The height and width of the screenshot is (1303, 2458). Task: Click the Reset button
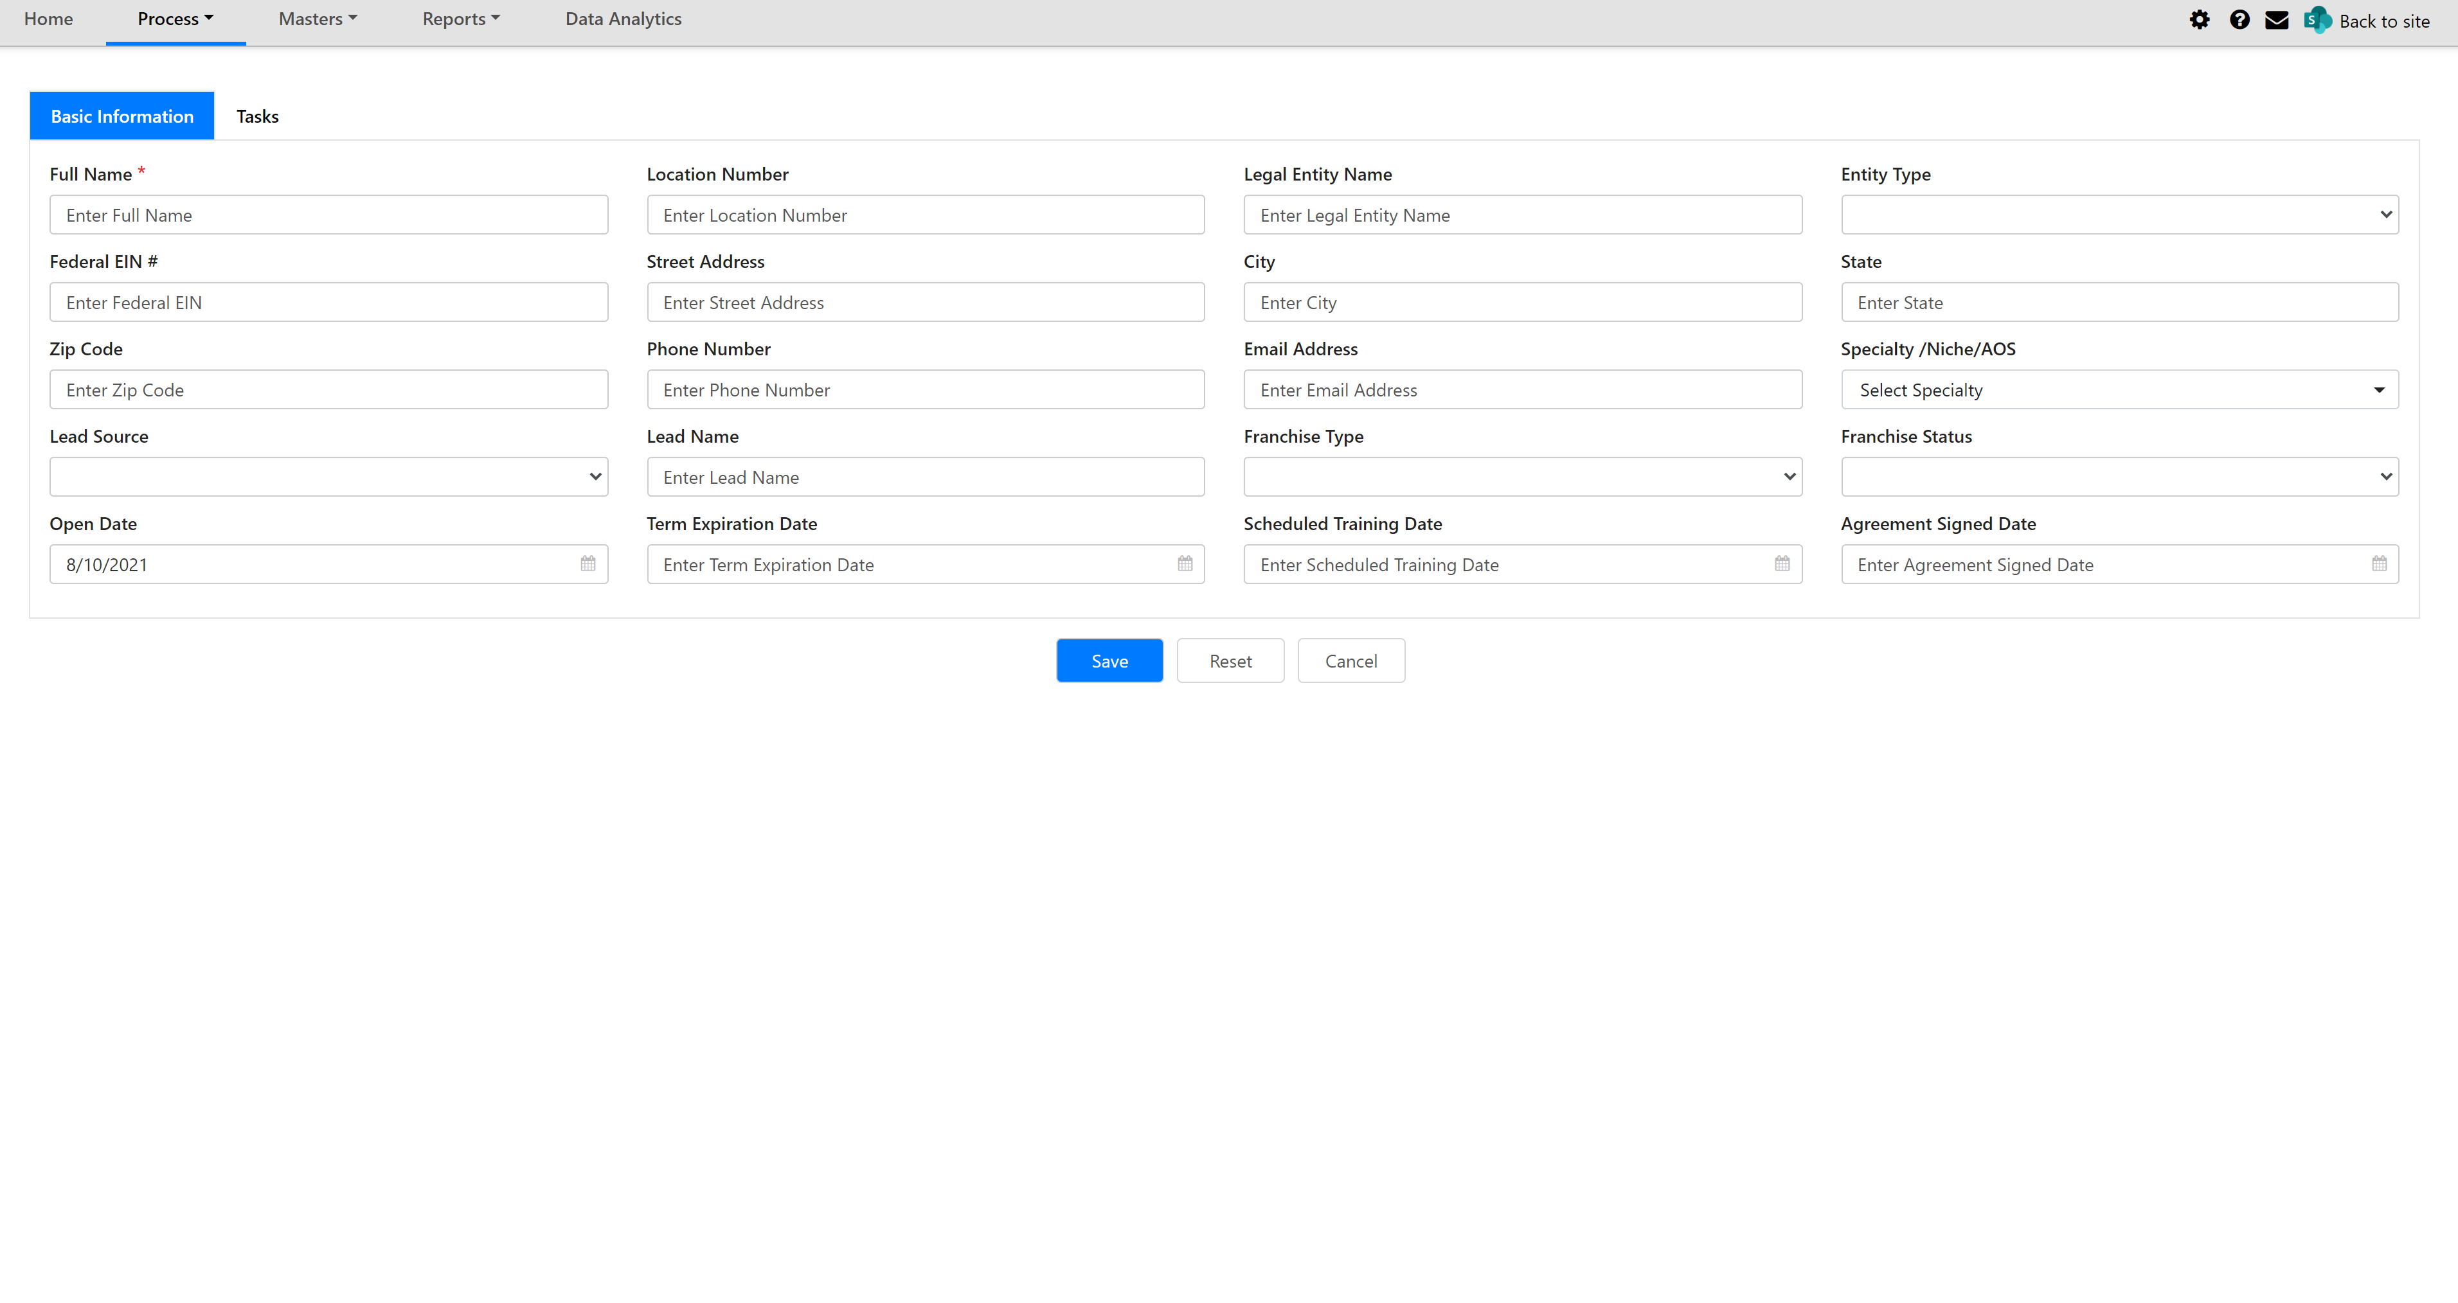pyautogui.click(x=1231, y=660)
